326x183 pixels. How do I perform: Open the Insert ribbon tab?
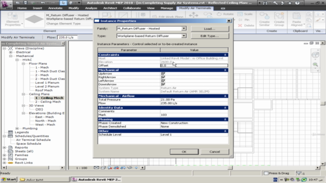click(x=37, y=8)
